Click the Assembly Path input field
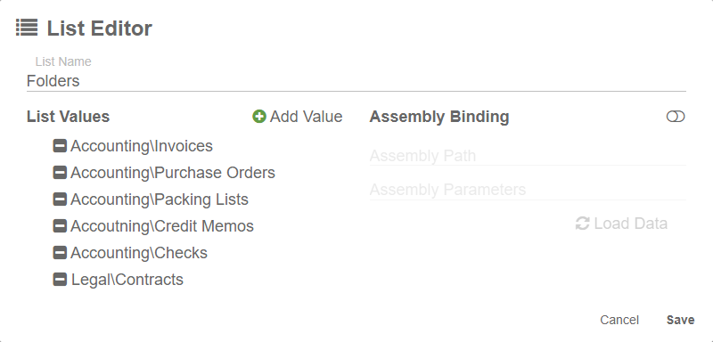 tap(528, 156)
